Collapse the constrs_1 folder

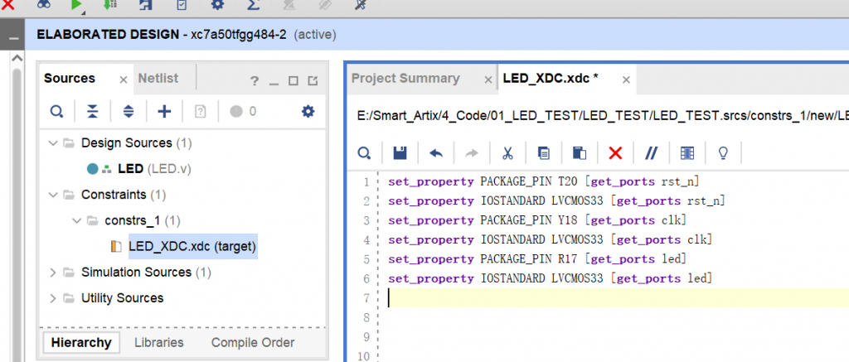click(77, 221)
